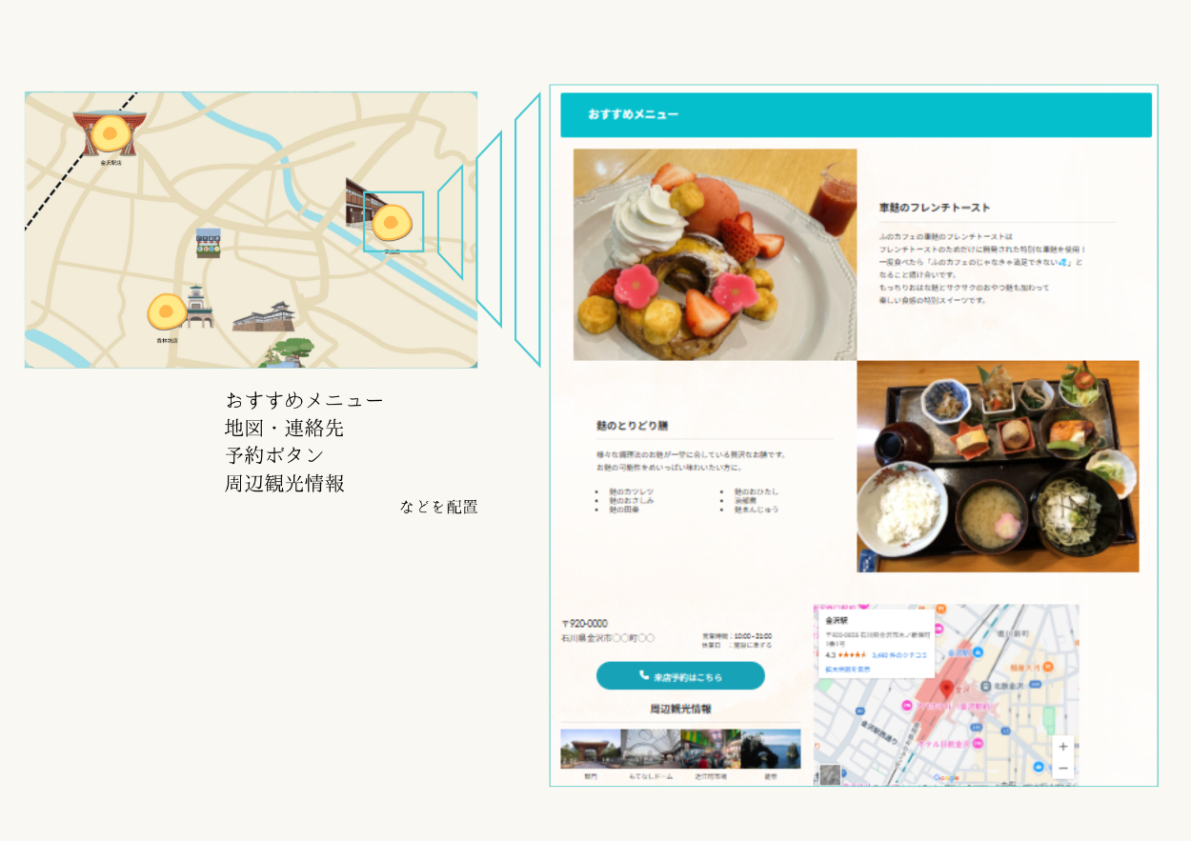The image size is (1191, 841).
Task: Select the egg marker beside the teahouse building
Action: (x=391, y=223)
